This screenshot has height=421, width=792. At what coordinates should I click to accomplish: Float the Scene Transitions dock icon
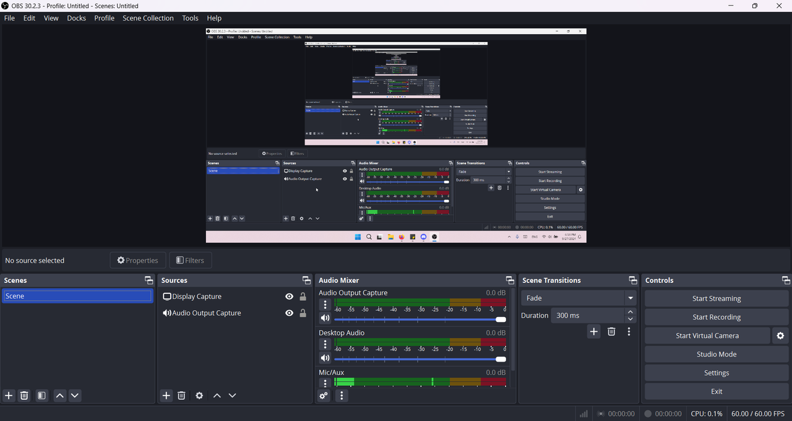pos(632,280)
